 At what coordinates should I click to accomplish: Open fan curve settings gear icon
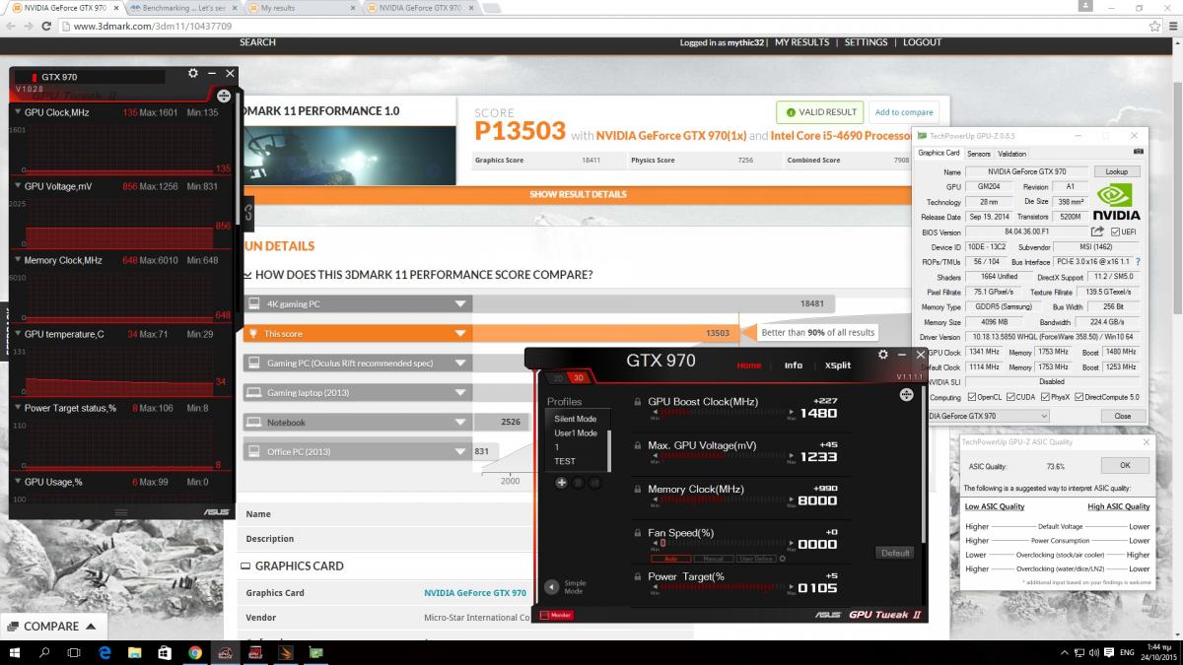coord(783,559)
